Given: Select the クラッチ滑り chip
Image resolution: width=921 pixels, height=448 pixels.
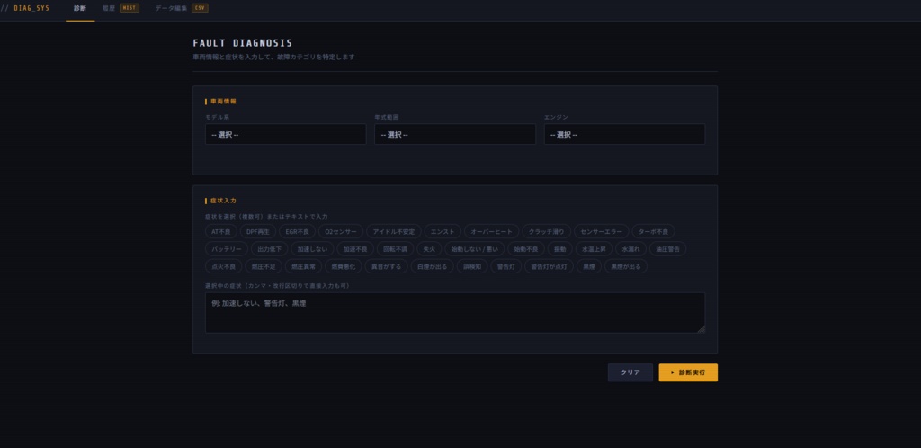Looking at the screenshot, I should 546,232.
